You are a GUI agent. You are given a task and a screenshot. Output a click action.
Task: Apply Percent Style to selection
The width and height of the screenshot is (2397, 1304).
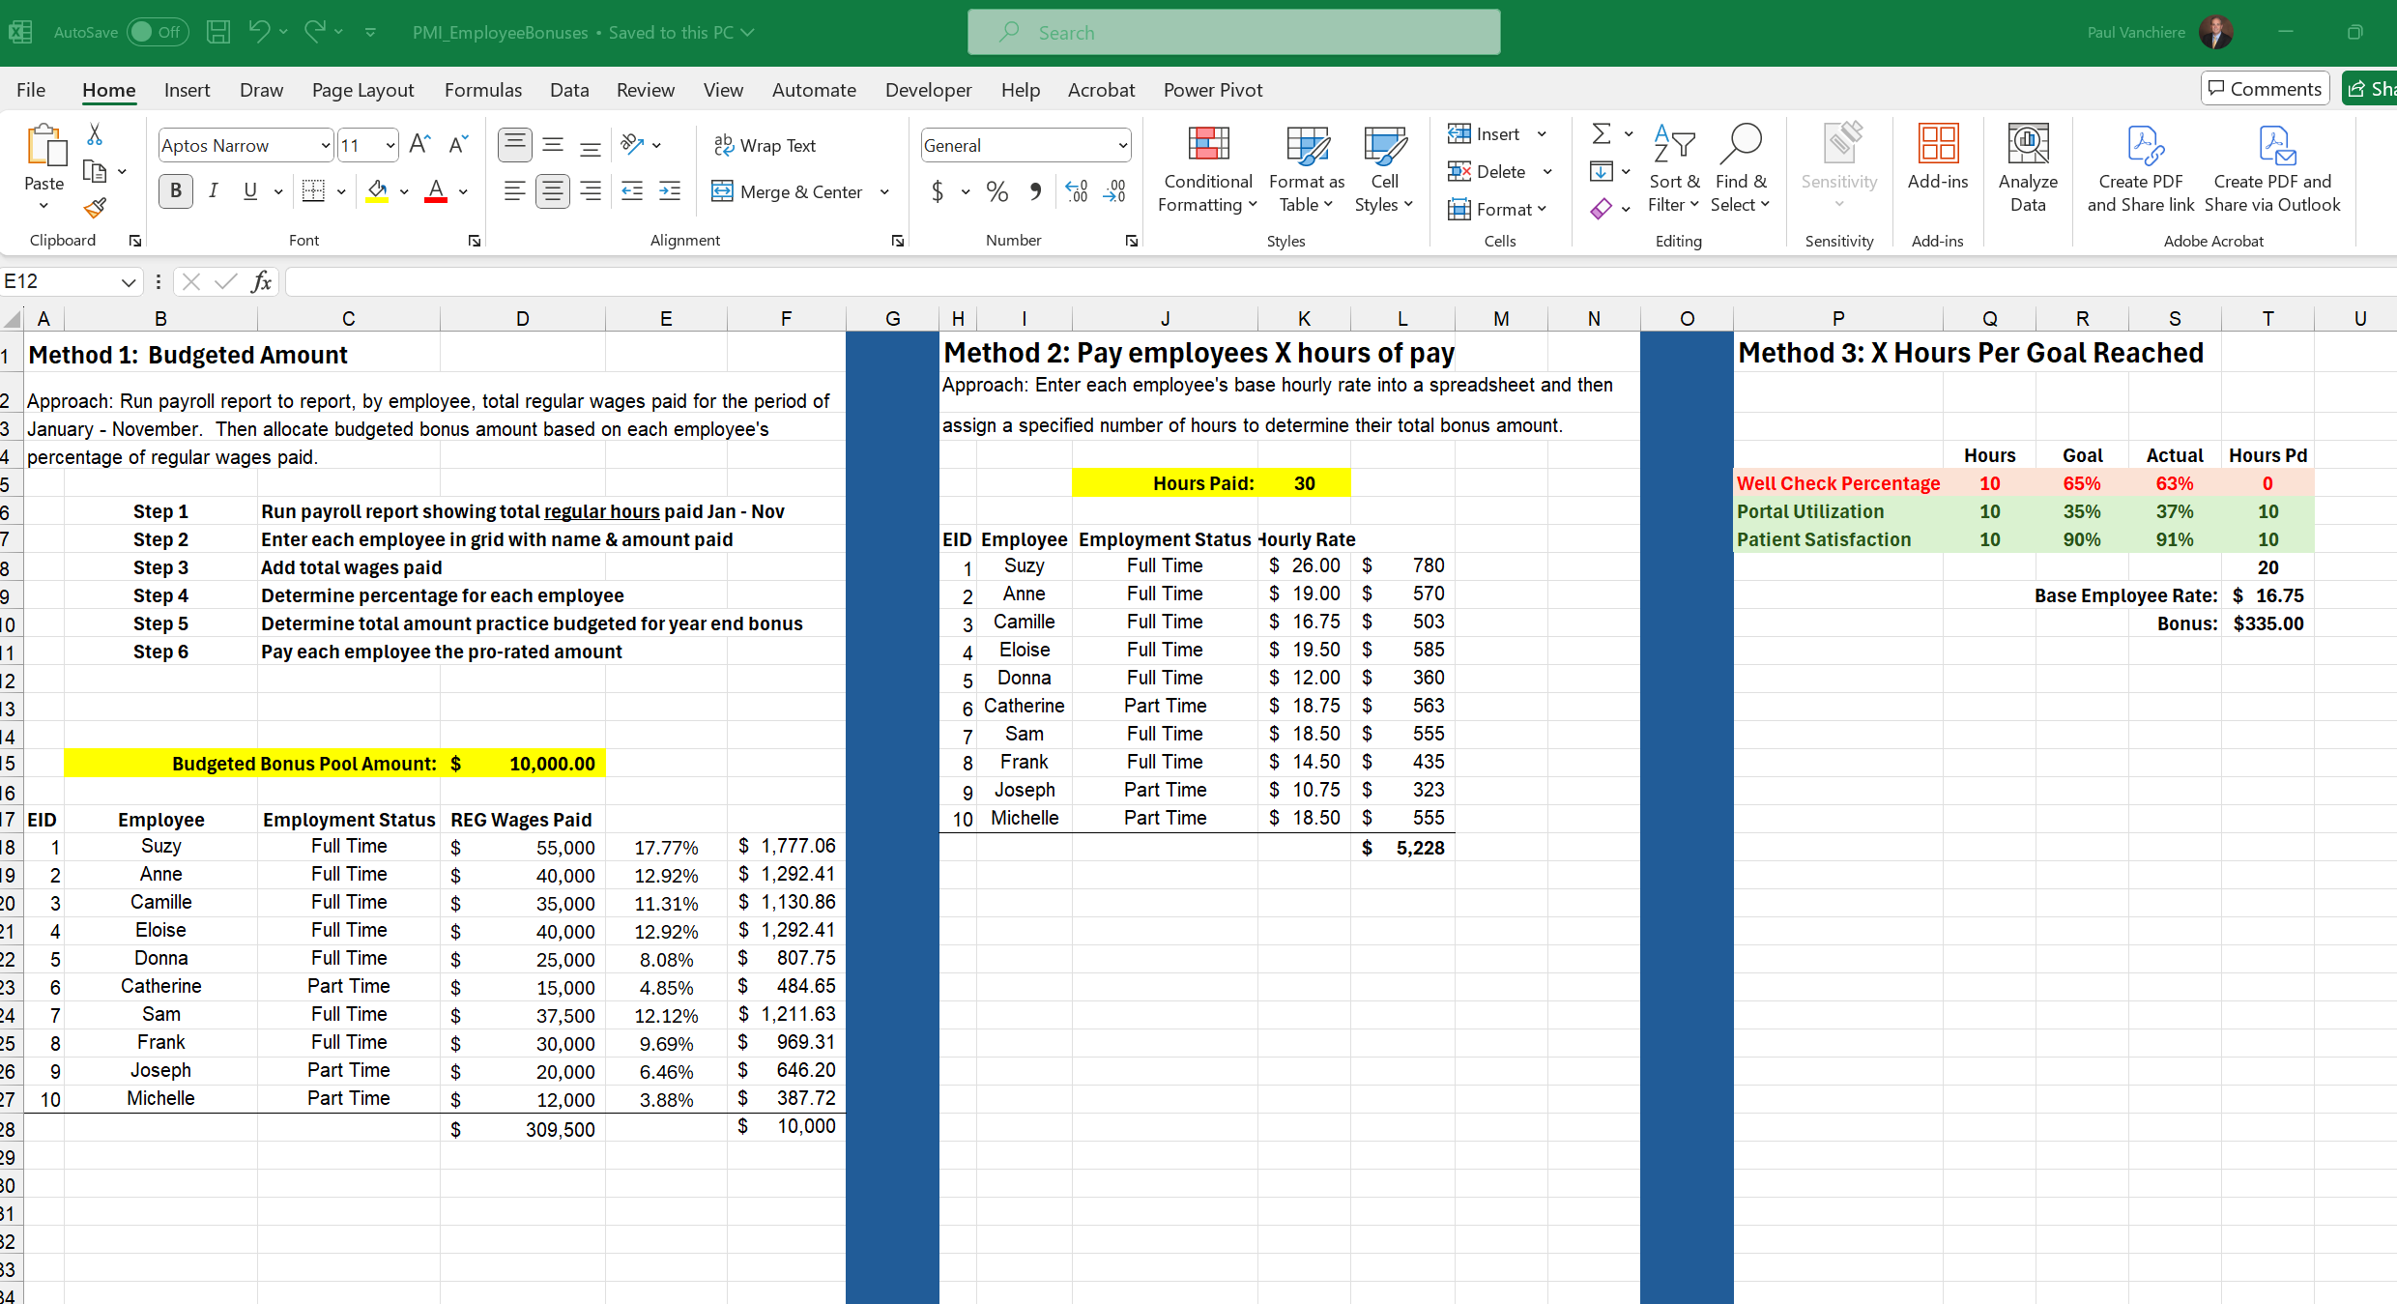pos(997,190)
